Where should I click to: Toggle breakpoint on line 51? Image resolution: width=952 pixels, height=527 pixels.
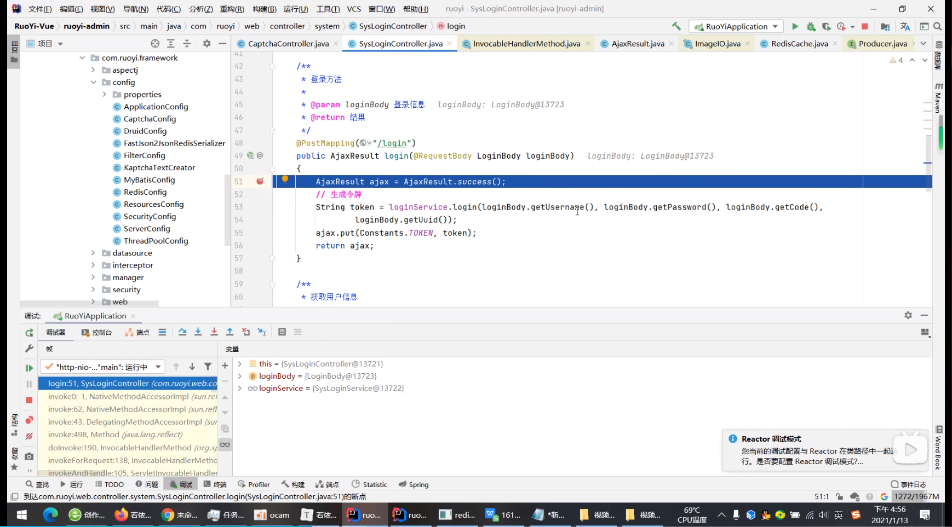260,181
